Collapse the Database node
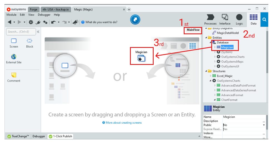Screen dimensions: 270x142 coord(210,42)
